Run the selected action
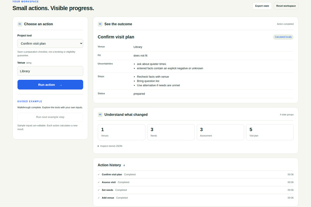311x207 pixels. 50,85
